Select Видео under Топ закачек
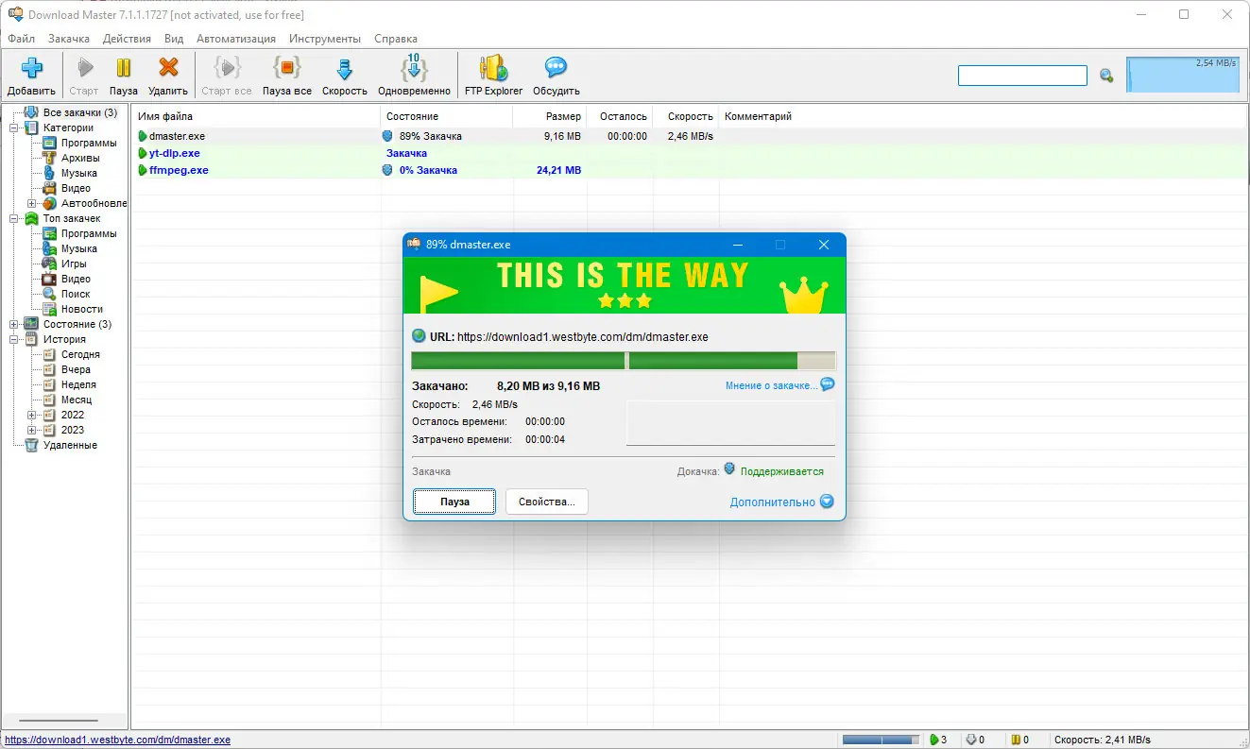 pos(76,279)
